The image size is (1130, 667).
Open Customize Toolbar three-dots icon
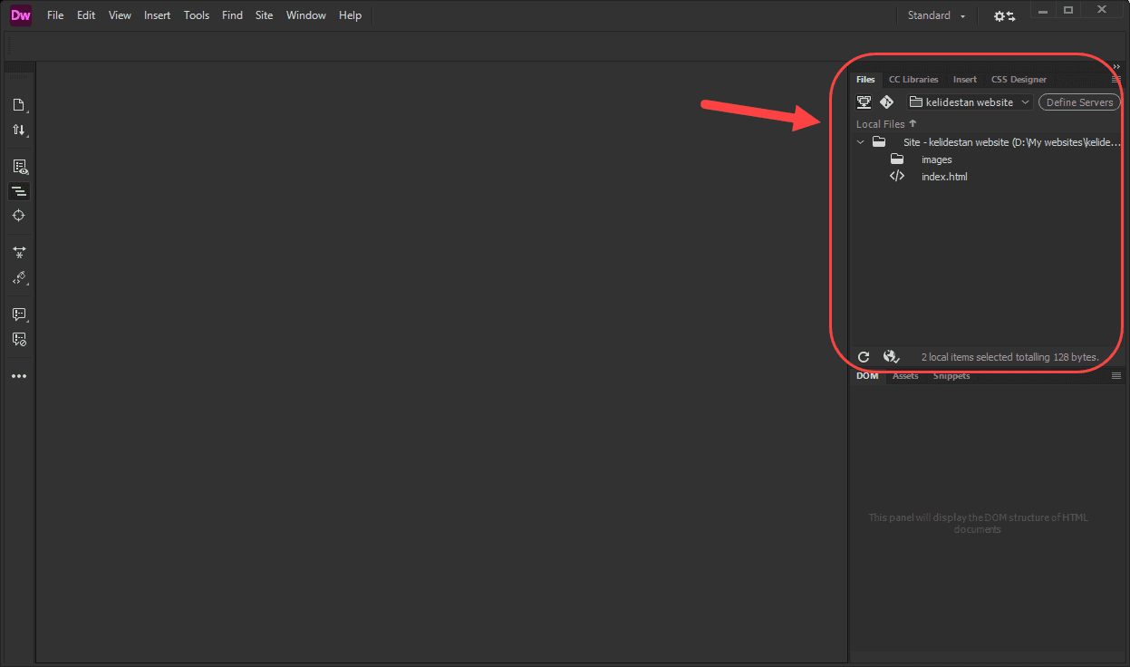click(x=19, y=376)
